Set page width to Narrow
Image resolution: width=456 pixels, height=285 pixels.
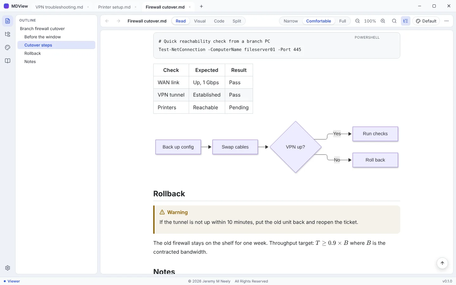click(291, 21)
